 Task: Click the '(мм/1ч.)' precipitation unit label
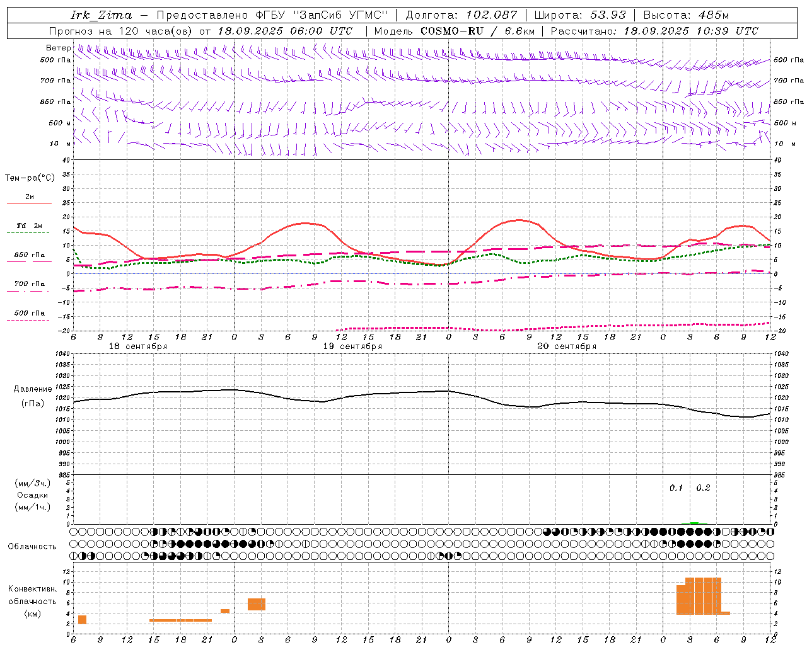coord(33,507)
